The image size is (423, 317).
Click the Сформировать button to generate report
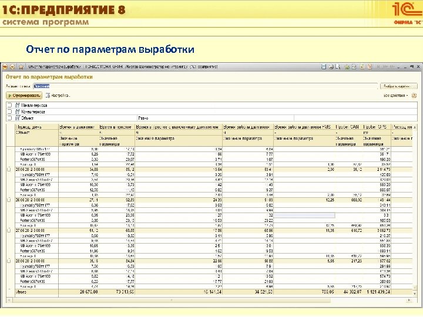click(24, 96)
